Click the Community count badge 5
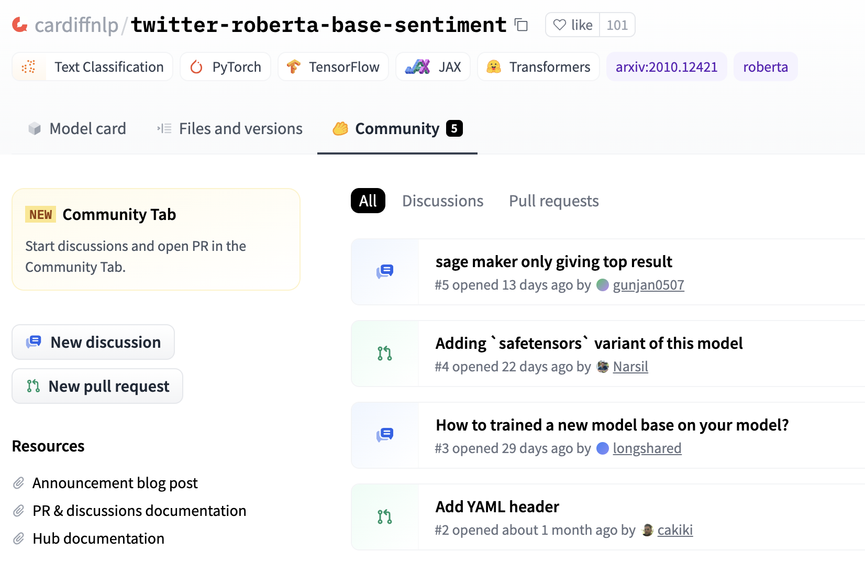 click(x=454, y=128)
